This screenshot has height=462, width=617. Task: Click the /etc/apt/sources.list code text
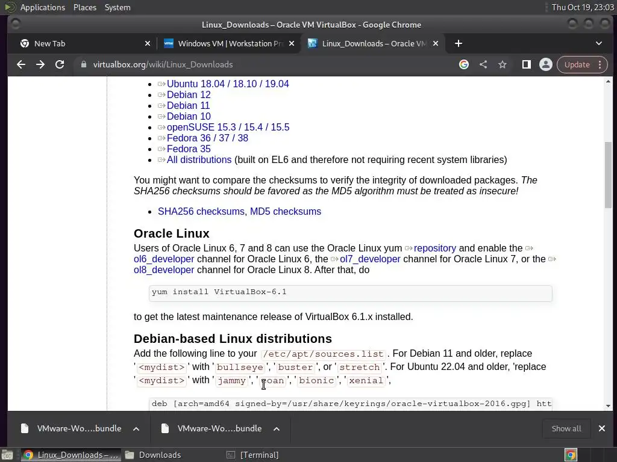pyautogui.click(x=323, y=354)
